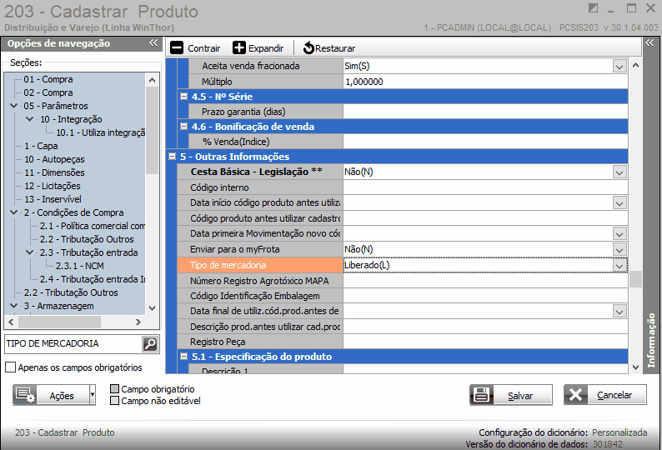Viewport: 662px width, 450px height.
Task: Click the Tipo de mercadoria label
Action: click(x=228, y=265)
